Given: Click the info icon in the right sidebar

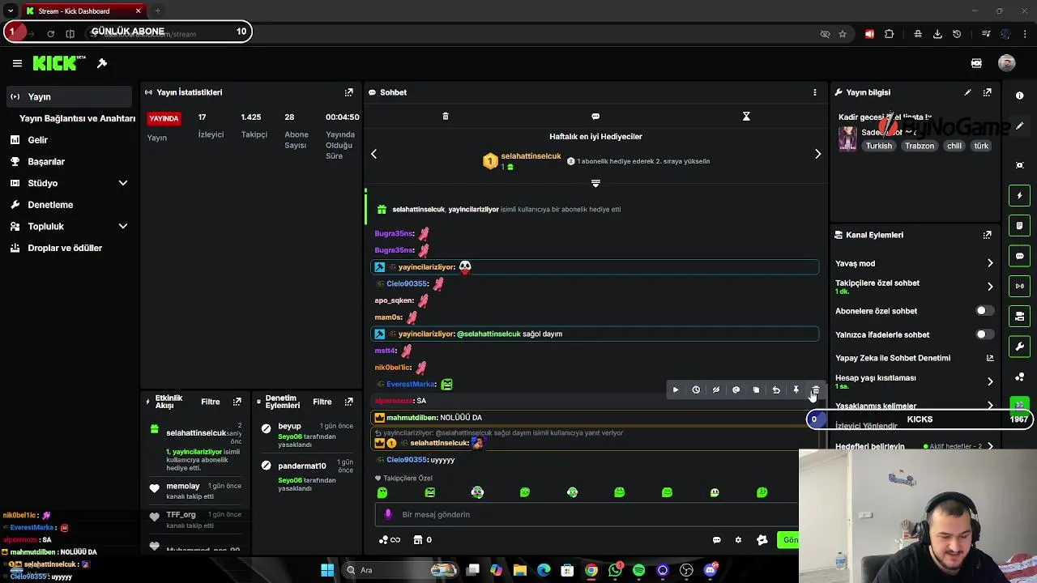Looking at the screenshot, I should click(1019, 96).
